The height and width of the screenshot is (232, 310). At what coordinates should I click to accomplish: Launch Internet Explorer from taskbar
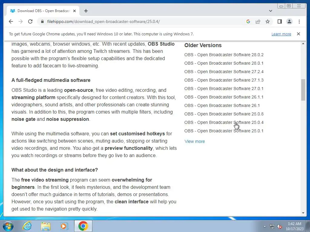[27, 226]
